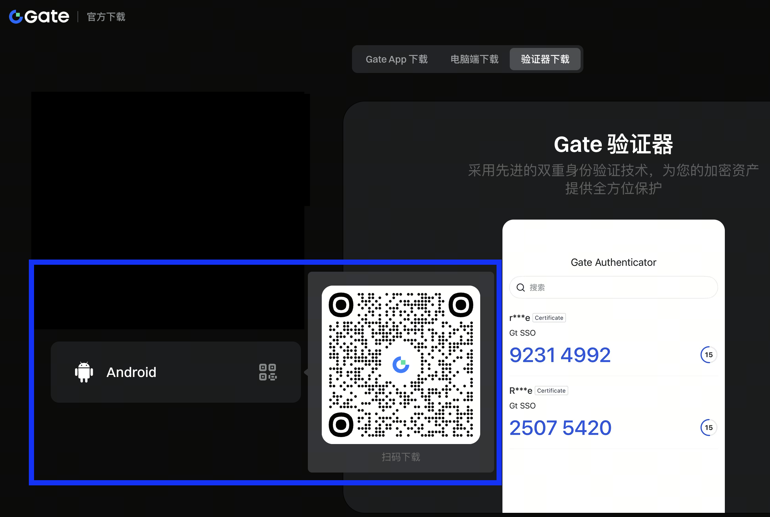Copy the code 9231 4992

coord(560,355)
